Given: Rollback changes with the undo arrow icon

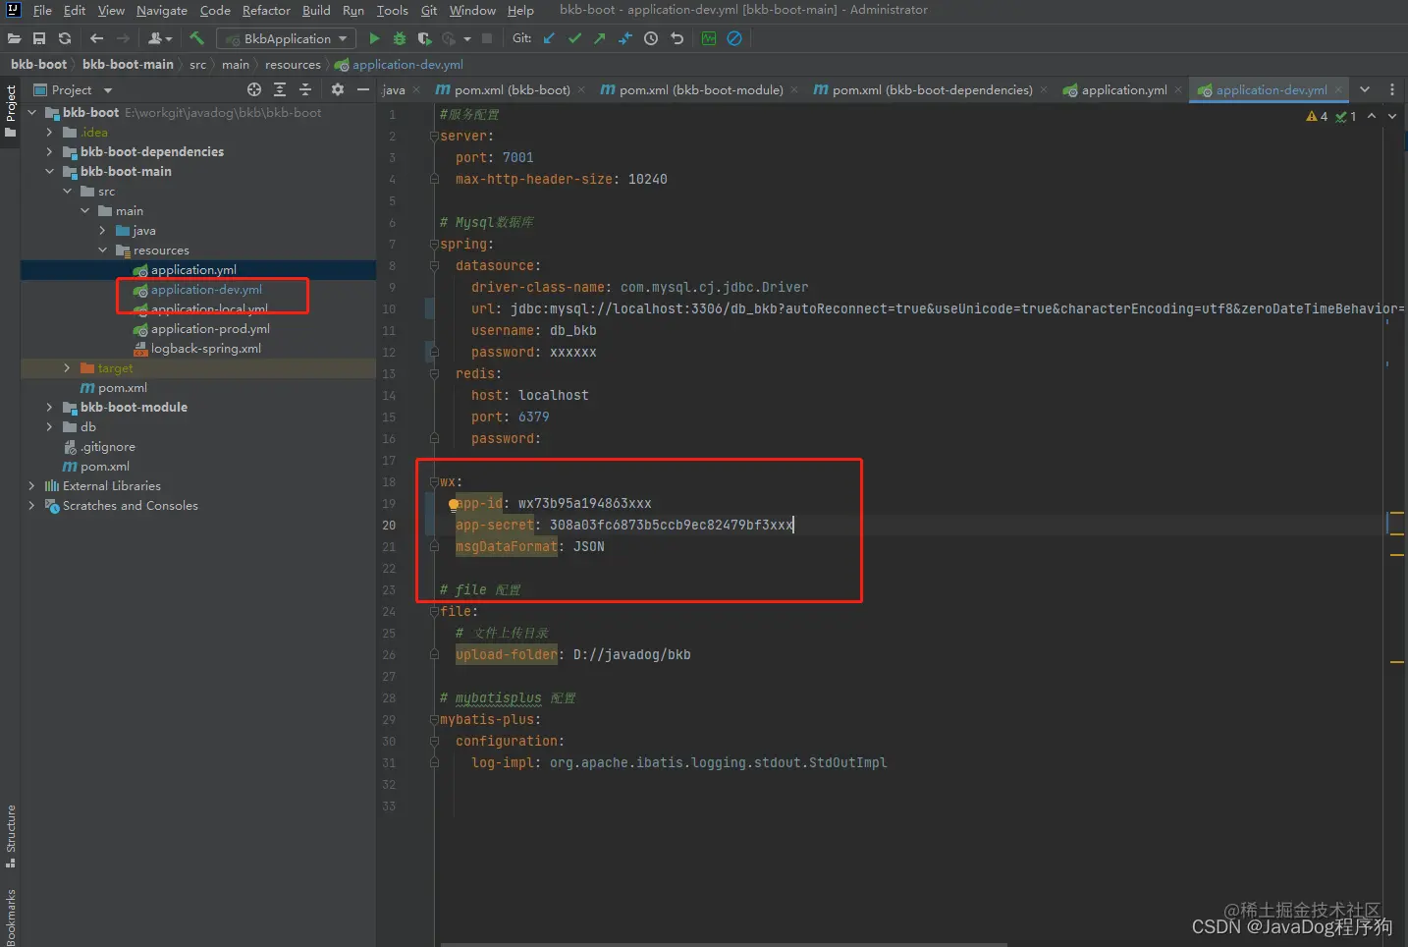Looking at the screenshot, I should [x=677, y=38].
